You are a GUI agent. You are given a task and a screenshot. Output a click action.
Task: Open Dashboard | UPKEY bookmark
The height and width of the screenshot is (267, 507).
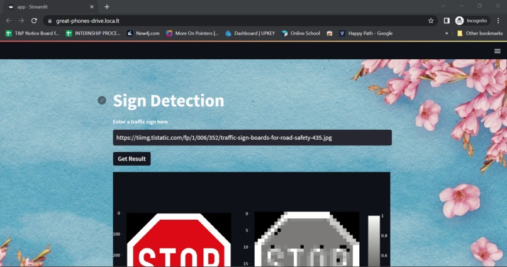(x=250, y=33)
